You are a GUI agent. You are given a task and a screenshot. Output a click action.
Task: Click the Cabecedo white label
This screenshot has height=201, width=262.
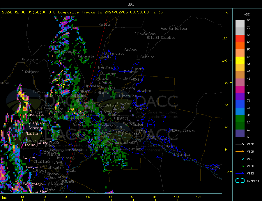point(36,128)
